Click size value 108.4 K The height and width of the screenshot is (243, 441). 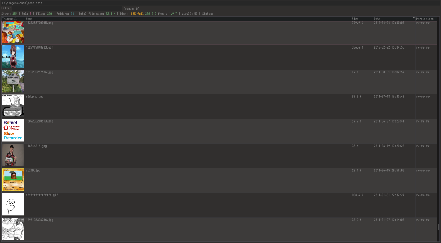click(x=358, y=195)
